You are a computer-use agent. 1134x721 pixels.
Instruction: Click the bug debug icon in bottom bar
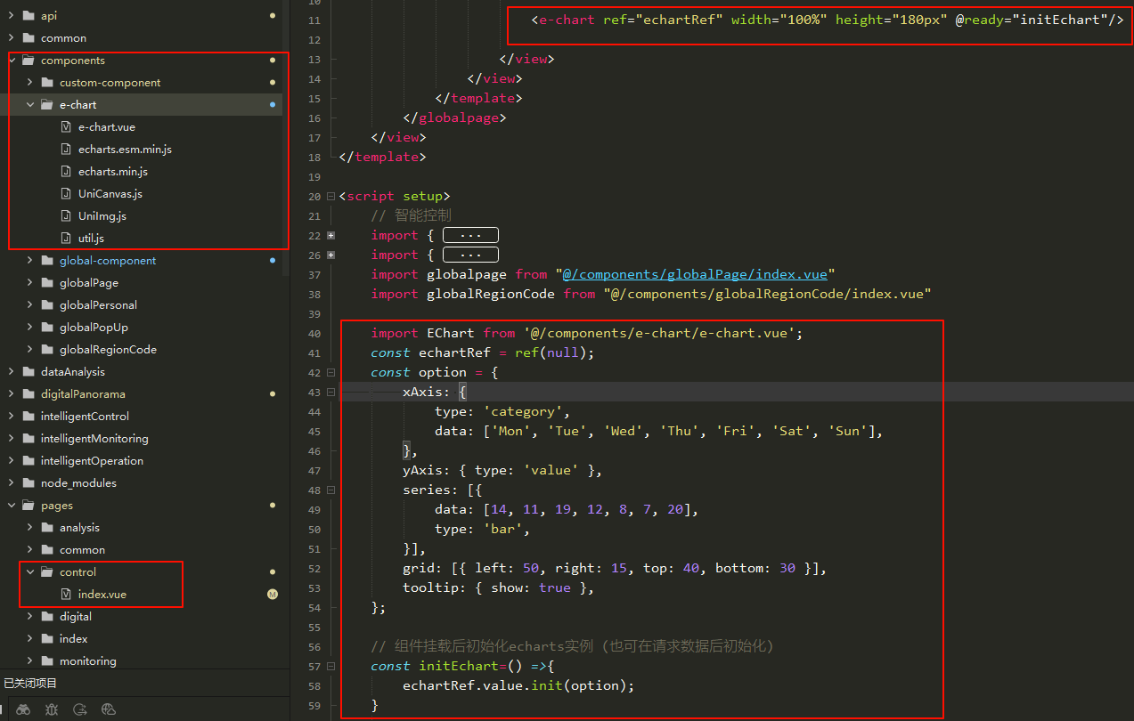click(x=52, y=709)
